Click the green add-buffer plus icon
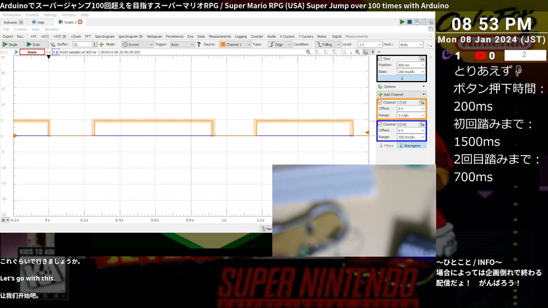Viewport: 548px width, 308px height. pyautogui.click(x=102, y=44)
